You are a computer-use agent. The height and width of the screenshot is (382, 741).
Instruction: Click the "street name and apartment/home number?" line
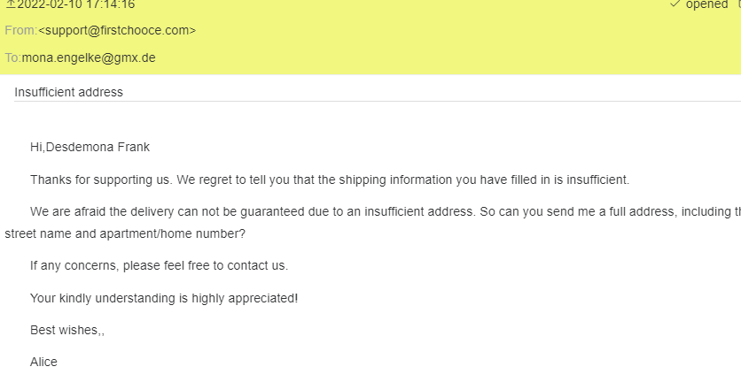[125, 234]
